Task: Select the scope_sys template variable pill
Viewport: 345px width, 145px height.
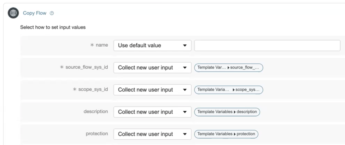Action: pos(229,90)
